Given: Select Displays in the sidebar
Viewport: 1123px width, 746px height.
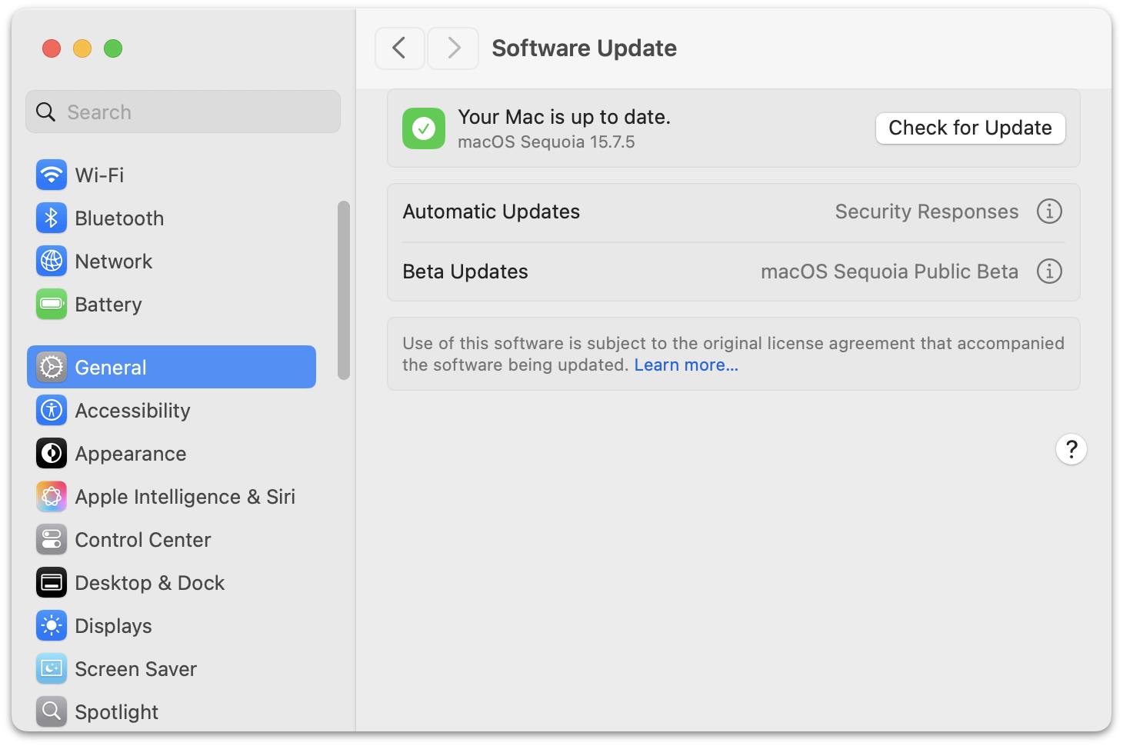Looking at the screenshot, I should click(113, 626).
